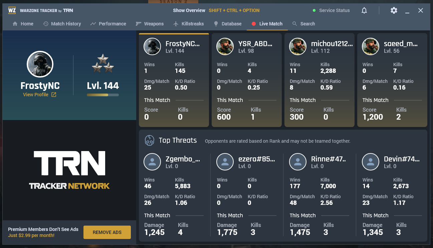433x248 pixels.
Task: Click kills value 5,883
Action: 183,186
